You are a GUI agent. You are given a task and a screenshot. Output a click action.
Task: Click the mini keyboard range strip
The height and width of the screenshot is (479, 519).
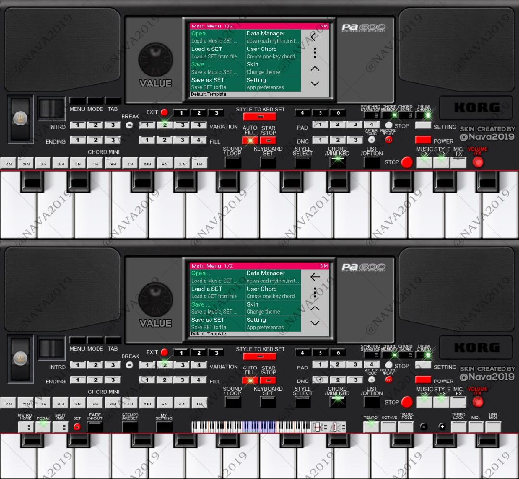pos(250,427)
